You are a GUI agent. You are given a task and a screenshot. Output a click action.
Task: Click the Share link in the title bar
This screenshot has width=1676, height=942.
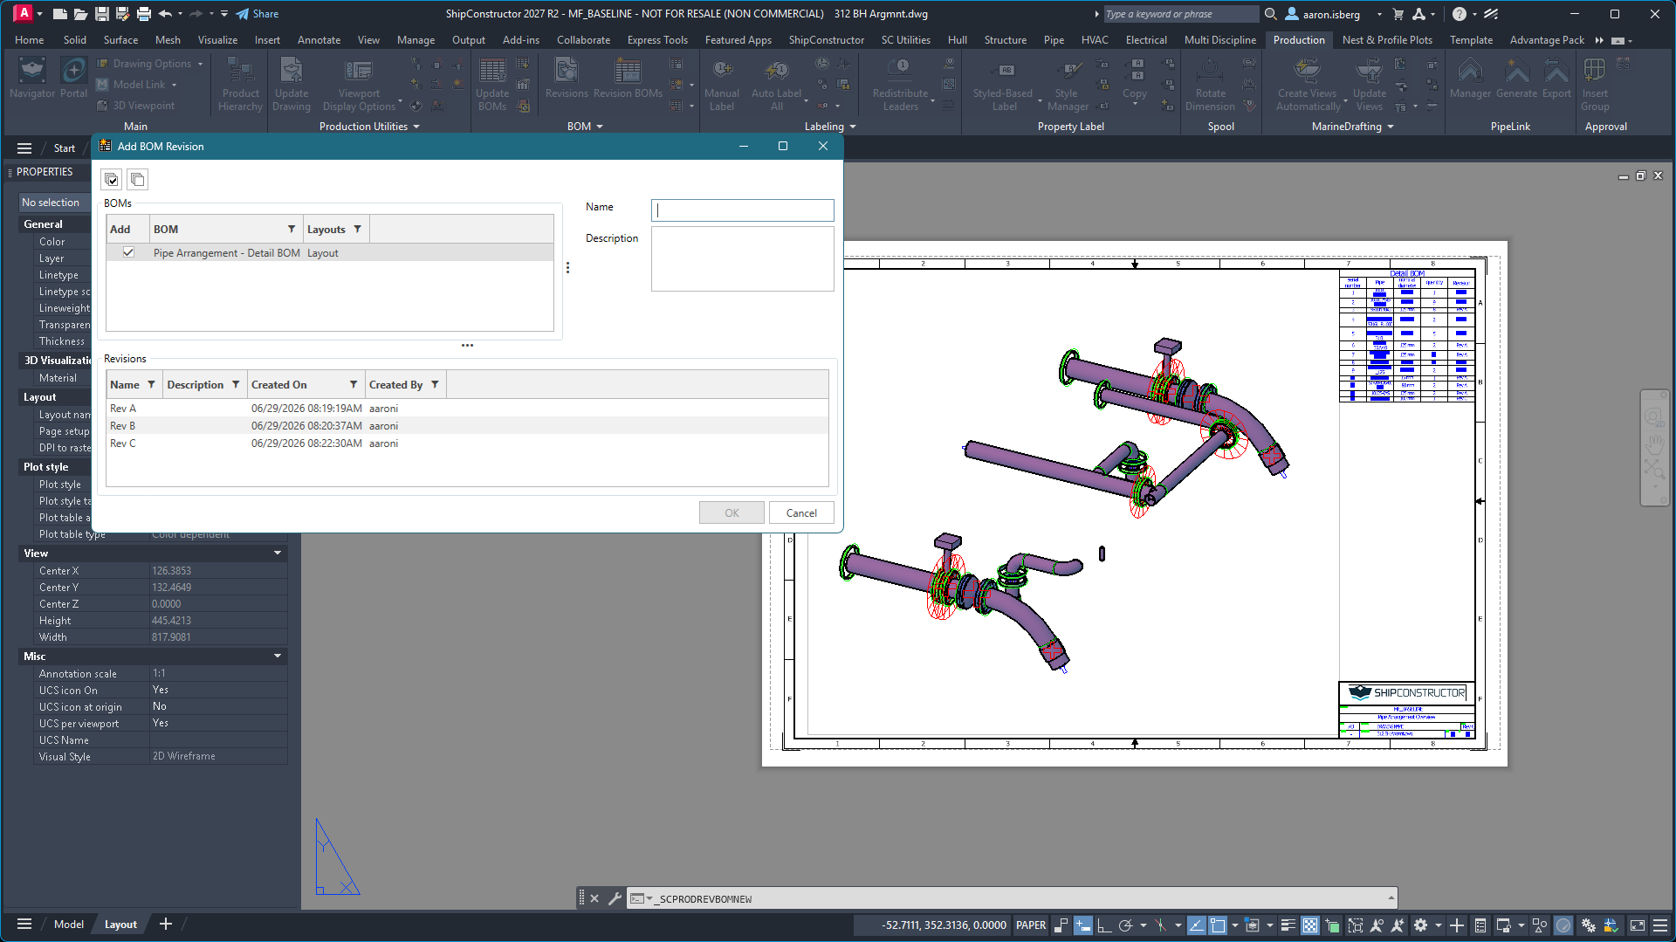257,14
